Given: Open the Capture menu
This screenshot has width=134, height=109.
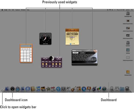Looking at the screenshot, I should (18, 10).
